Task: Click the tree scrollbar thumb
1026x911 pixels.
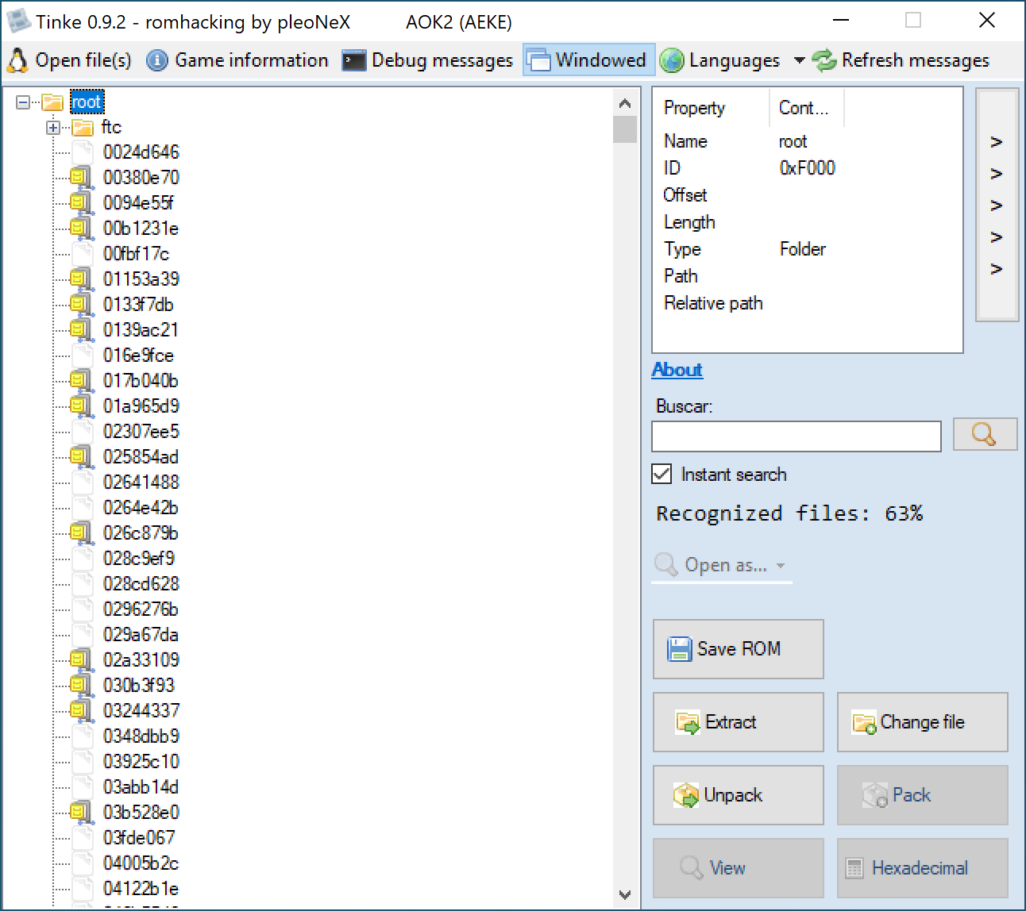Action: (625, 129)
